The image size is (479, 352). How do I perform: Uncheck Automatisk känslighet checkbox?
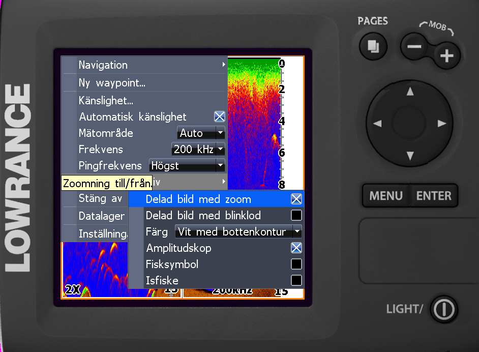[x=219, y=116]
